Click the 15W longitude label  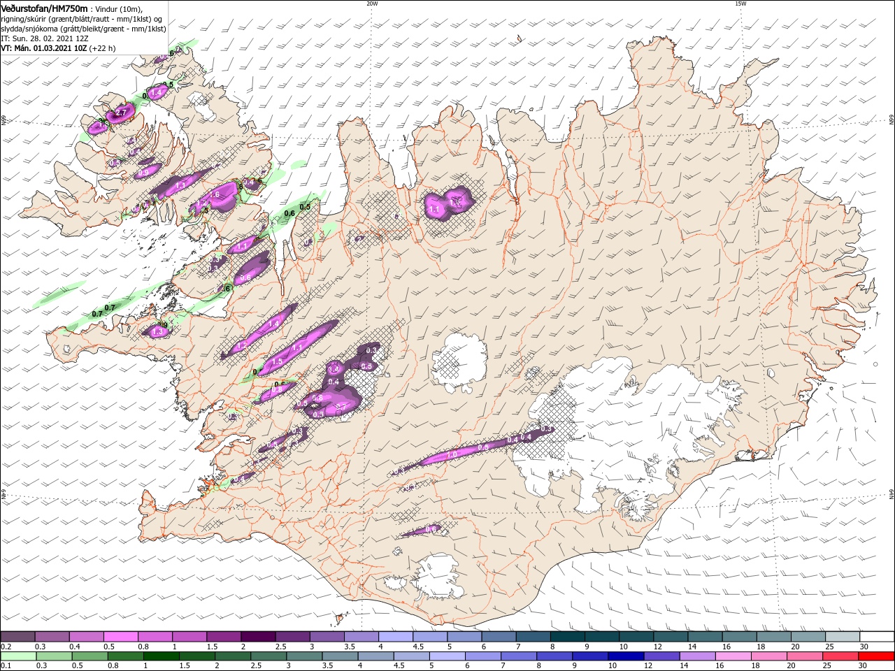(x=740, y=3)
